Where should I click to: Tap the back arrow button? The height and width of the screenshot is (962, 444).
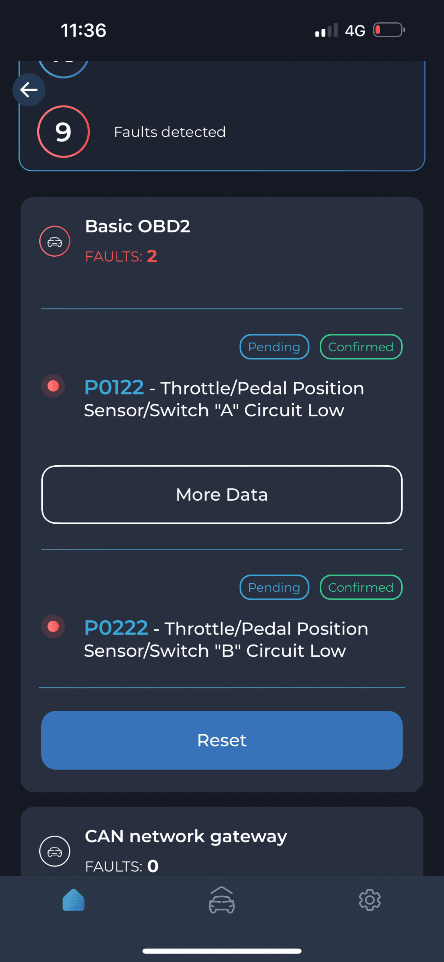coord(29,90)
